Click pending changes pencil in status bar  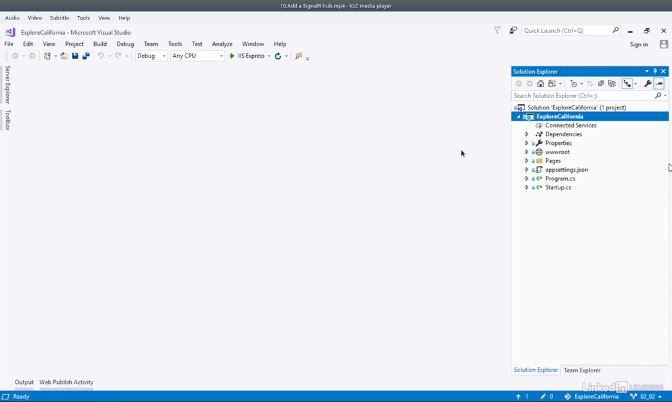tap(543, 397)
